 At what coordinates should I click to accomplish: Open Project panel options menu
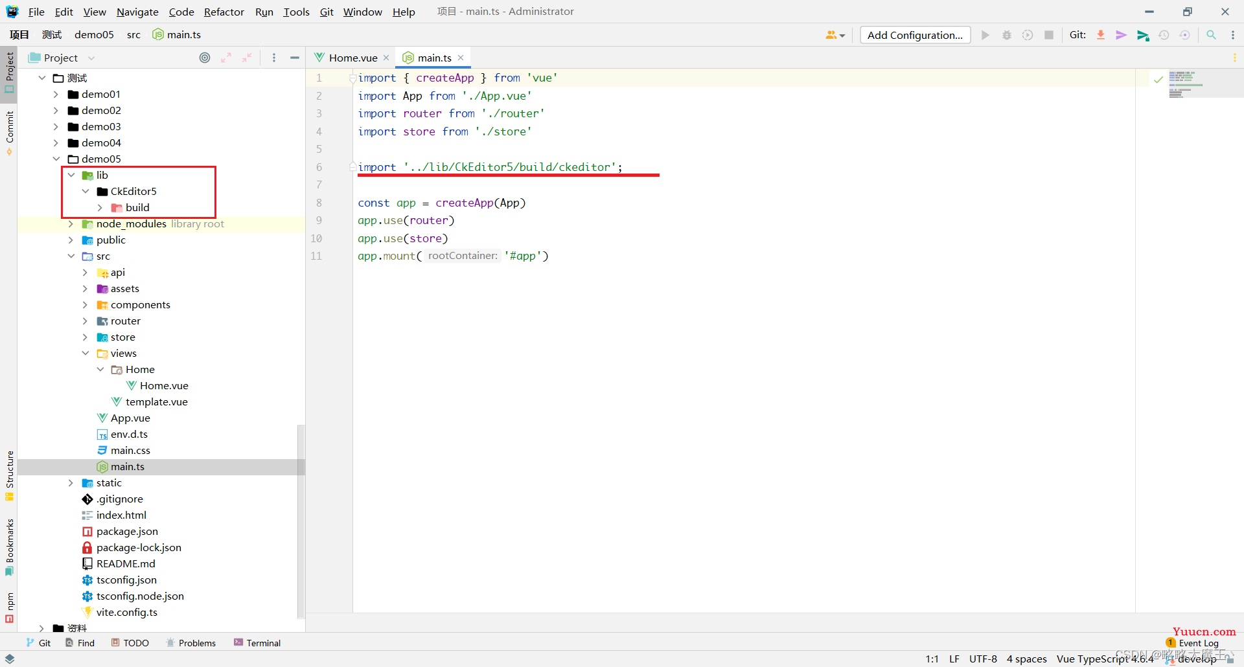[274, 58]
